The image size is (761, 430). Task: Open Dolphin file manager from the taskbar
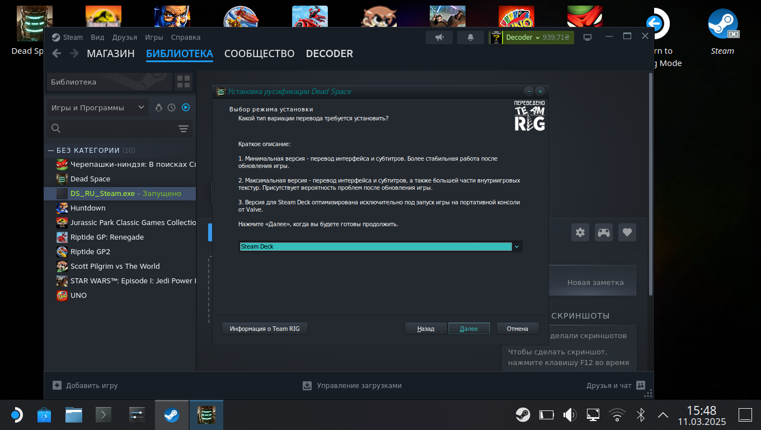[74, 415]
